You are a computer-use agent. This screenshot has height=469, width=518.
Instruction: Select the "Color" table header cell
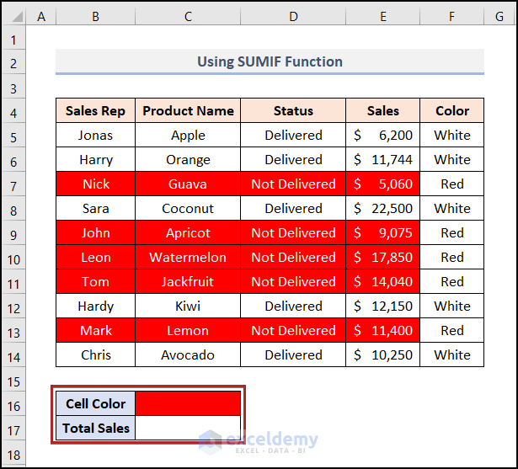pyautogui.click(x=452, y=110)
